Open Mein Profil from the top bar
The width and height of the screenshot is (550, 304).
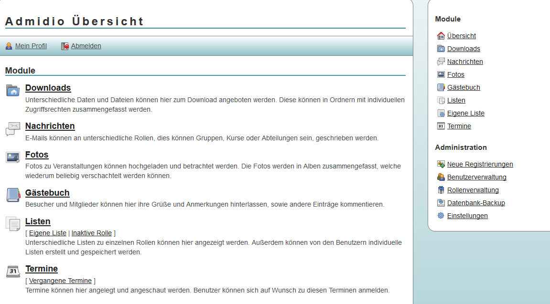click(x=31, y=46)
